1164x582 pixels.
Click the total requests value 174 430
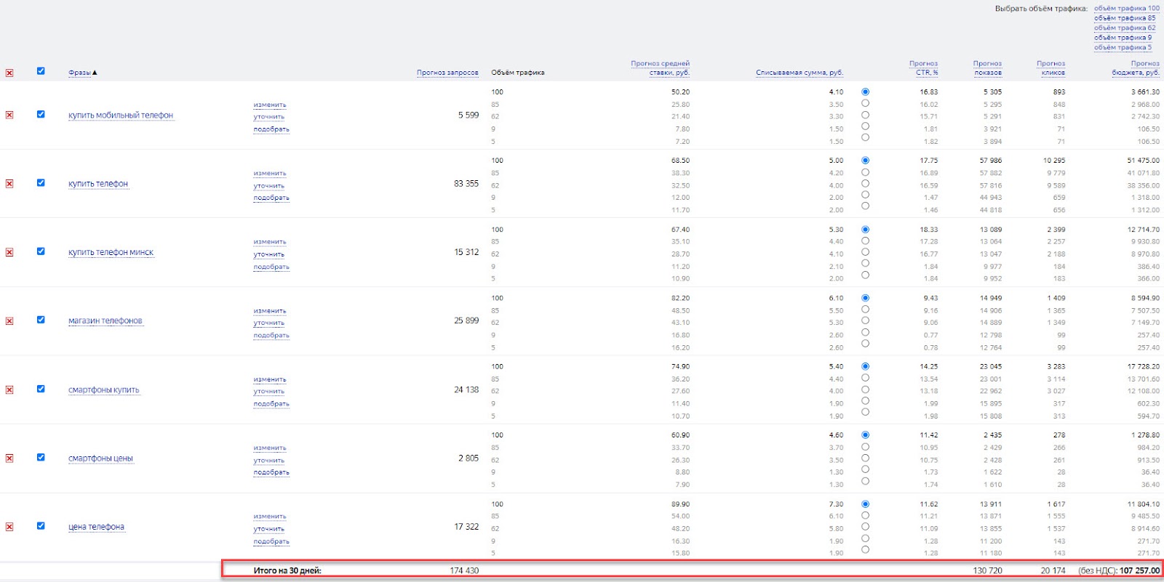point(464,570)
